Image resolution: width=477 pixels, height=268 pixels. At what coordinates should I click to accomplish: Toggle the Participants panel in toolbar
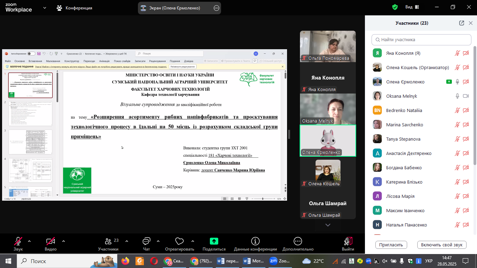click(108, 241)
